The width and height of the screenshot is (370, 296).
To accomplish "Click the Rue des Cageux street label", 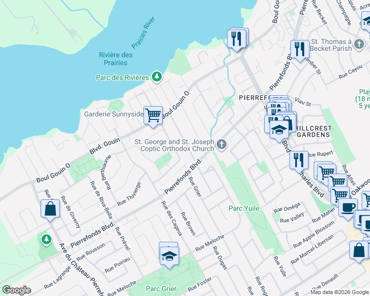I will point(172,219).
